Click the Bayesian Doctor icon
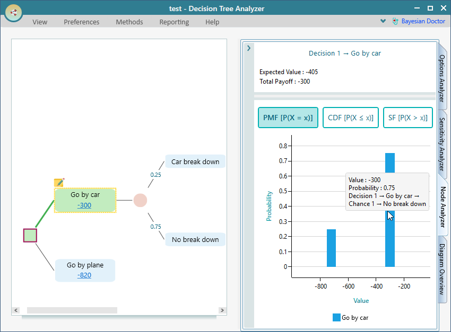This screenshot has width=451, height=332. (x=395, y=22)
